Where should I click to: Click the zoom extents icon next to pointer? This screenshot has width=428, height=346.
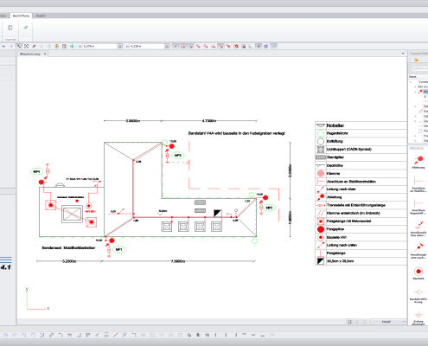(x=26, y=46)
